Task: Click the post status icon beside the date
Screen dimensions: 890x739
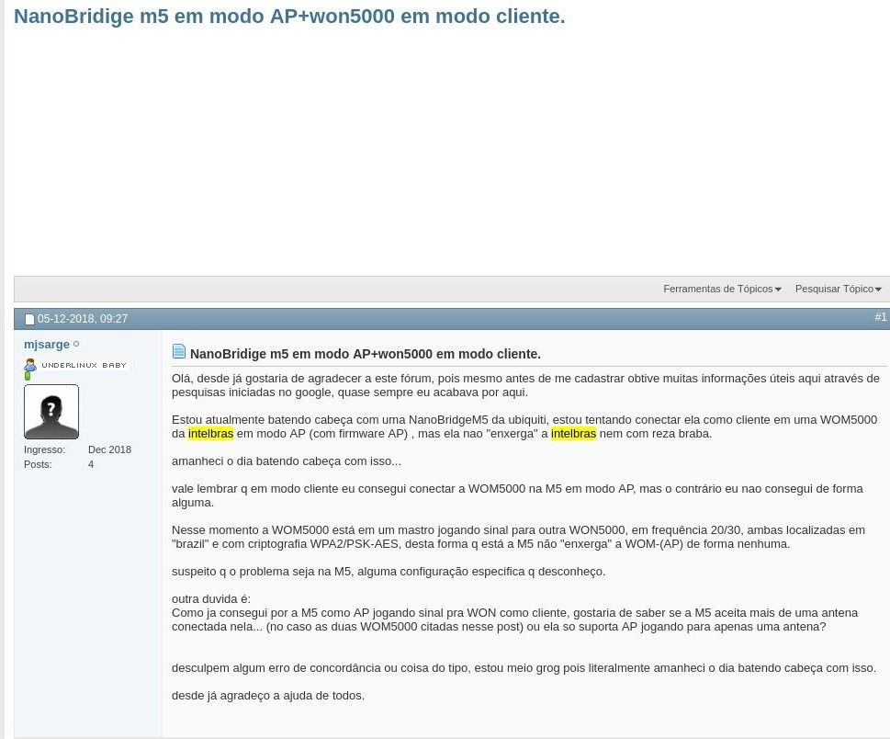Action: click(29, 320)
